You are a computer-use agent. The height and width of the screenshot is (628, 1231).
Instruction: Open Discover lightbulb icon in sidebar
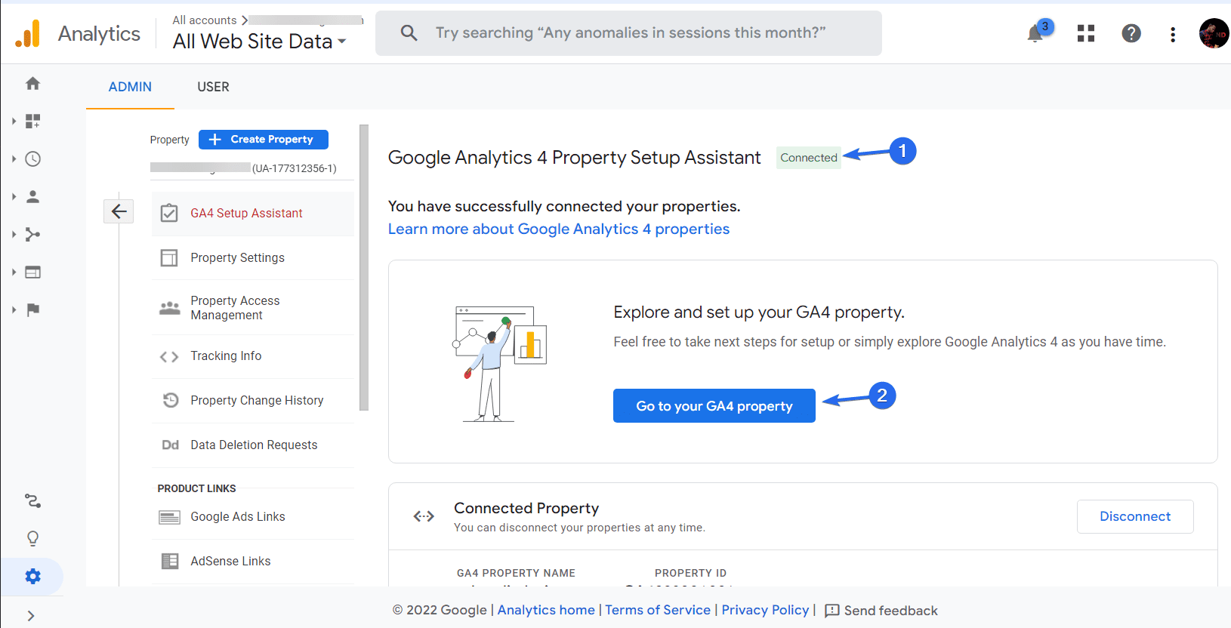(32, 538)
